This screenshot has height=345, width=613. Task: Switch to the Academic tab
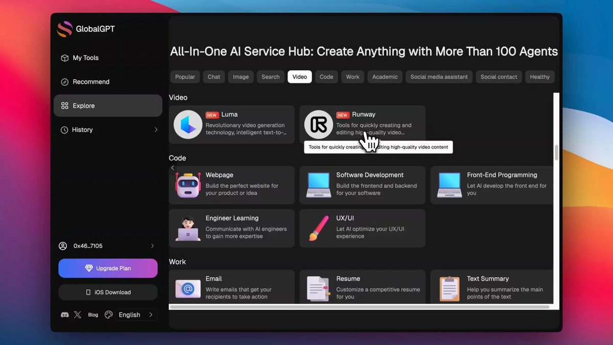click(x=385, y=77)
